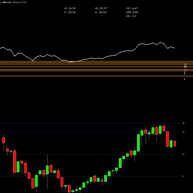Select the open value 'O: 25.95'
193x193 pixels.
click(x=70, y=8)
